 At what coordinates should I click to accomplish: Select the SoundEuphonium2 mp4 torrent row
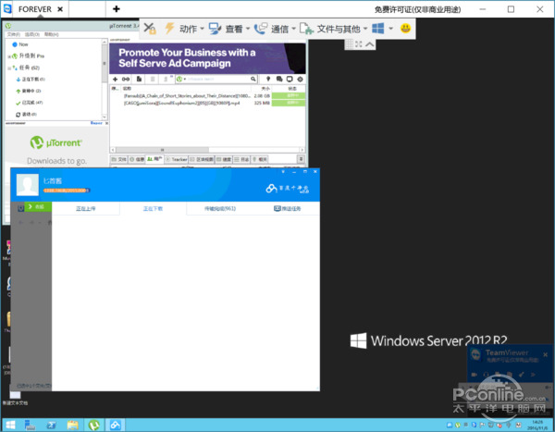pos(208,103)
